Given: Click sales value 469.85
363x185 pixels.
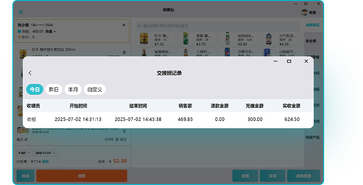Looking at the screenshot, I should [x=185, y=119].
